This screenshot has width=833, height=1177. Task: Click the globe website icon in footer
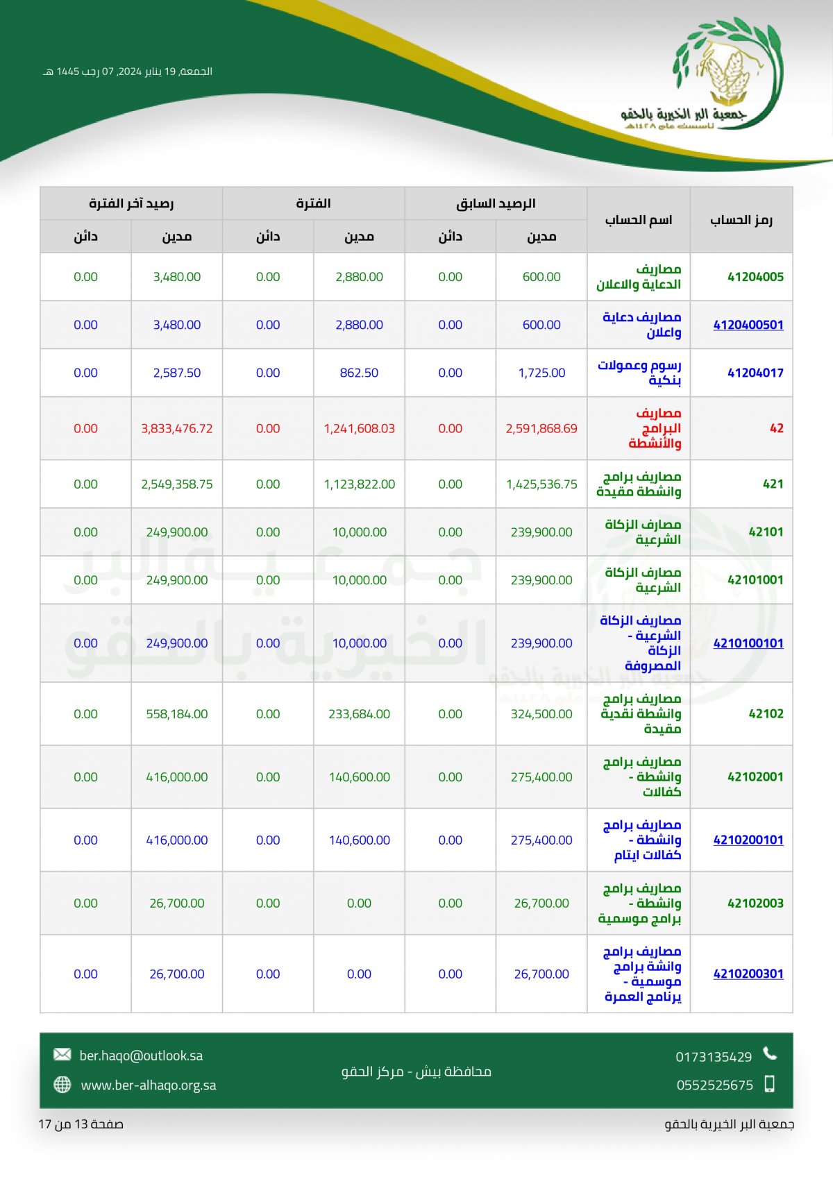tap(62, 1085)
